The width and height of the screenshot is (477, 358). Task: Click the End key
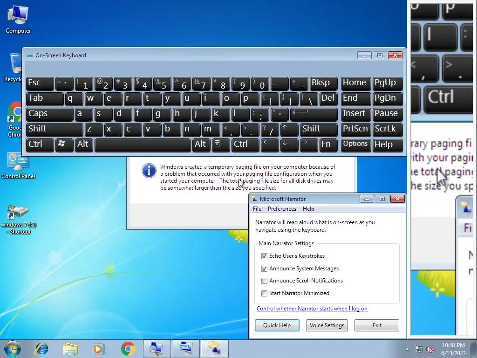point(355,99)
